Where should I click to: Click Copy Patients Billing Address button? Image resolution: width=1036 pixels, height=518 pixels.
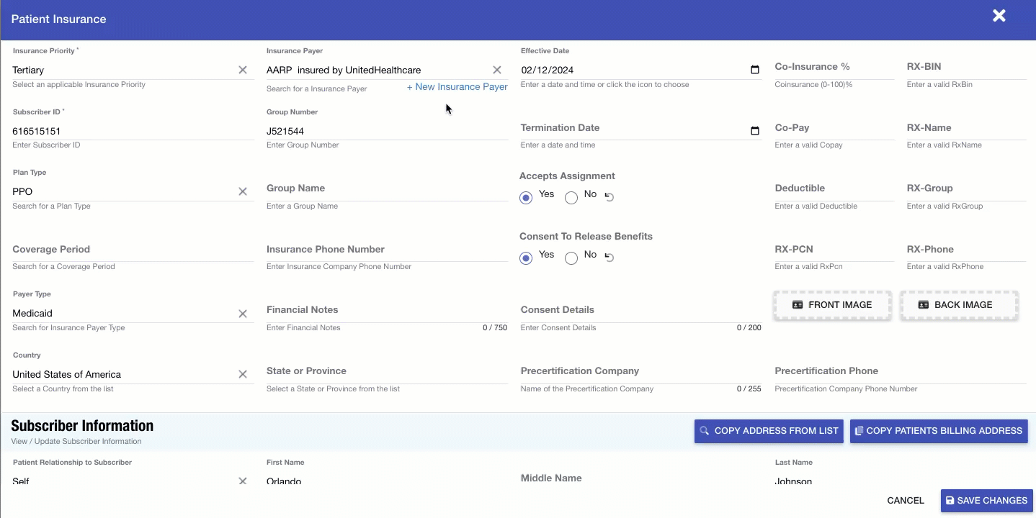(938, 431)
